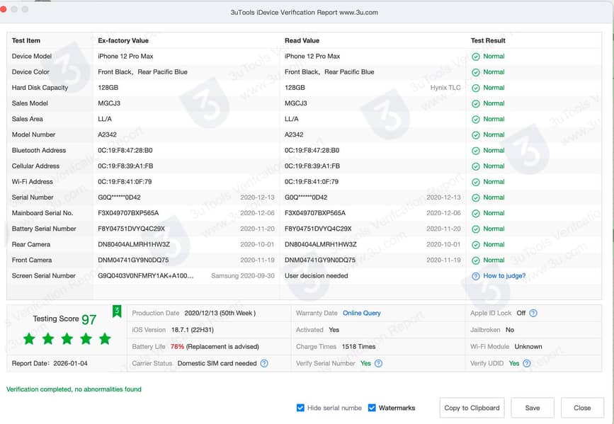This screenshot has height=424, width=614.
Task: Open the Warranty Date Online Query link
Action: (361, 313)
